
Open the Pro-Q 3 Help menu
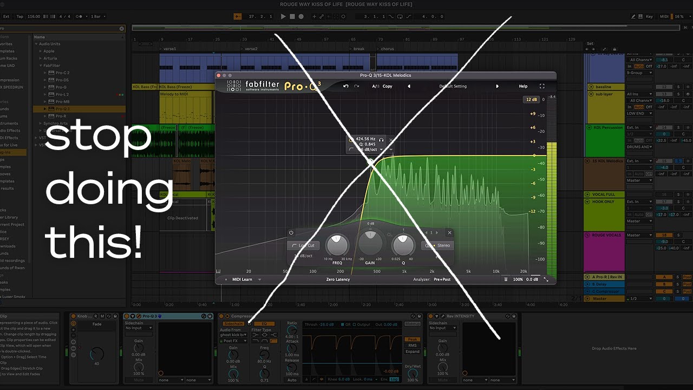pos(523,86)
